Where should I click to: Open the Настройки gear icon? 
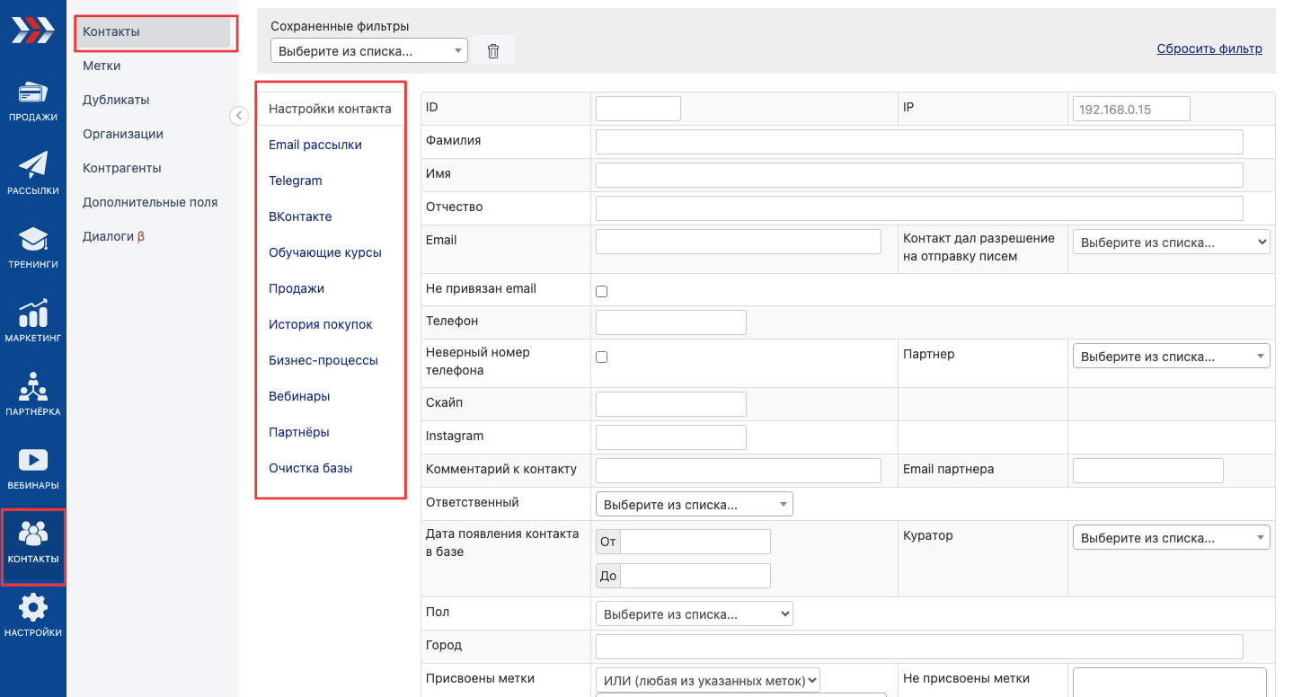point(33,607)
